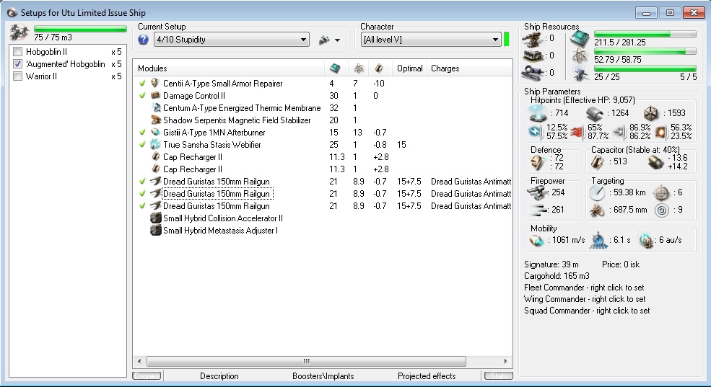Click the first Cap Recharger II icon

click(155, 156)
